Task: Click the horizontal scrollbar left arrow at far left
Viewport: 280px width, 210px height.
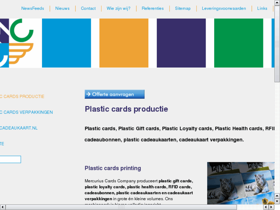Action: tap(3, 207)
